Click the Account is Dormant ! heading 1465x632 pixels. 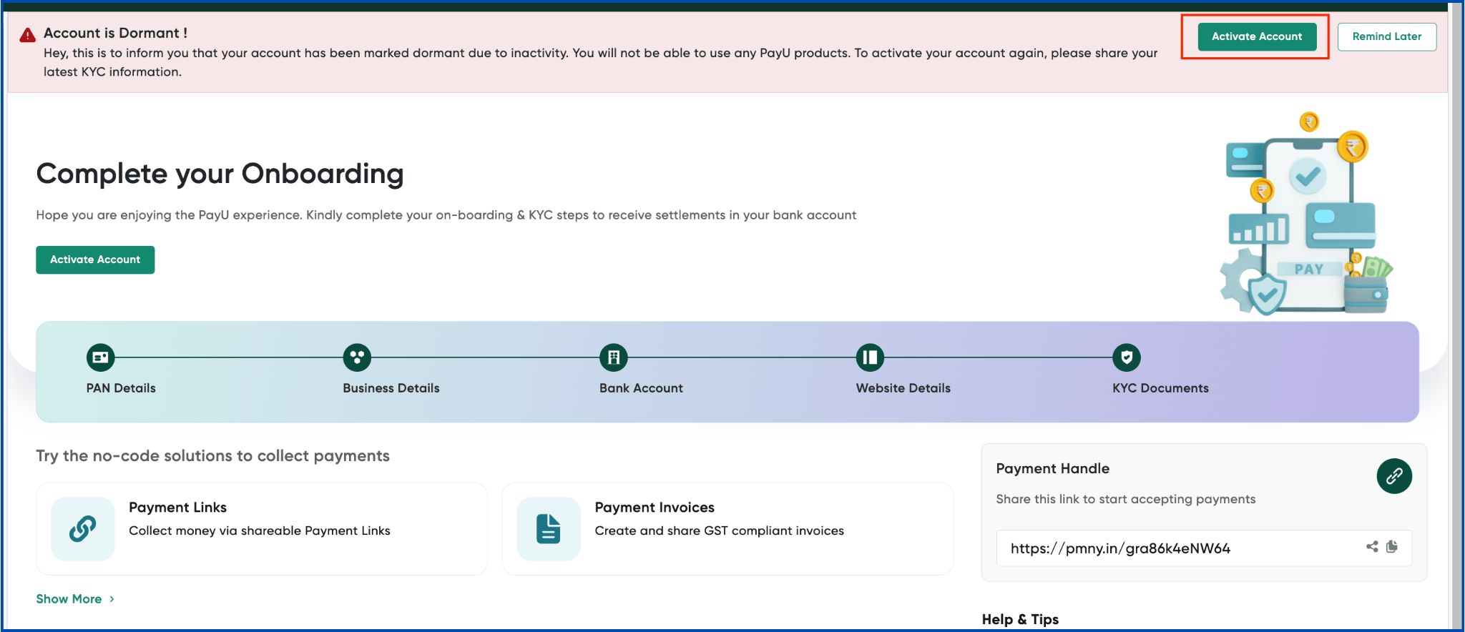[115, 33]
